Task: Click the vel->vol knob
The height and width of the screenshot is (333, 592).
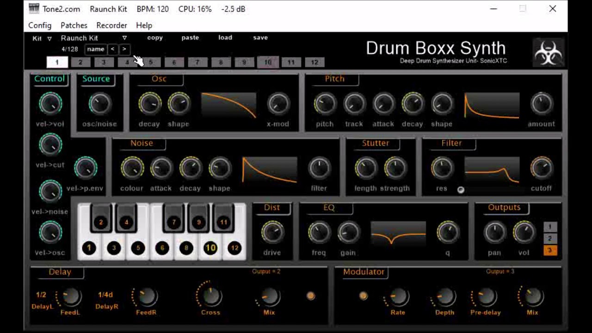Action: click(x=50, y=104)
